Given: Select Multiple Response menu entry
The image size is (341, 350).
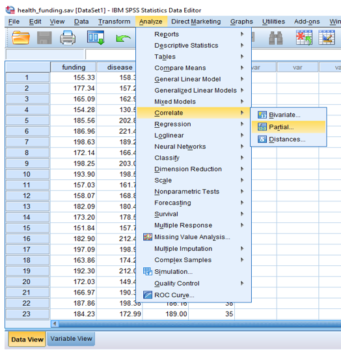Looking at the screenshot, I should (x=193, y=225).
